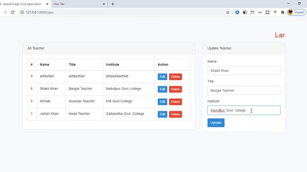This screenshot has width=307, height=172.
Task: Bookmark this page with the star icon
Action: 228,12
